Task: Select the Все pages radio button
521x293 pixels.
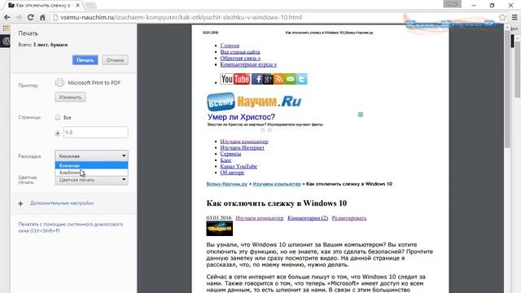Action: pos(58,117)
